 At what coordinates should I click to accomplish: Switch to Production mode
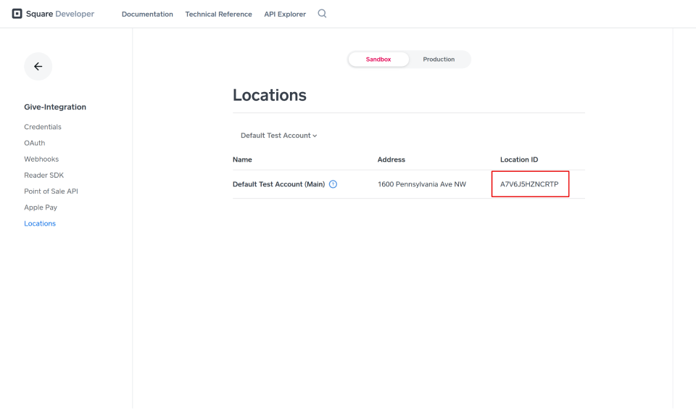pyautogui.click(x=439, y=59)
